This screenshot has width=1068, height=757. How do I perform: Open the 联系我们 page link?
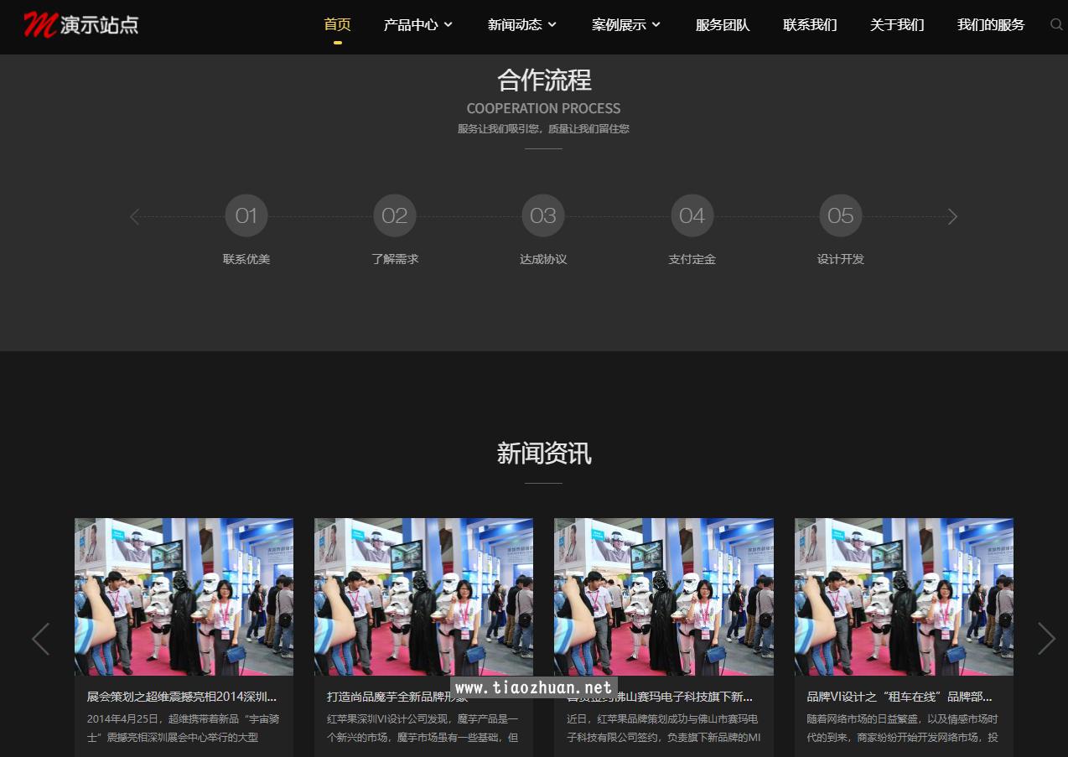[810, 25]
